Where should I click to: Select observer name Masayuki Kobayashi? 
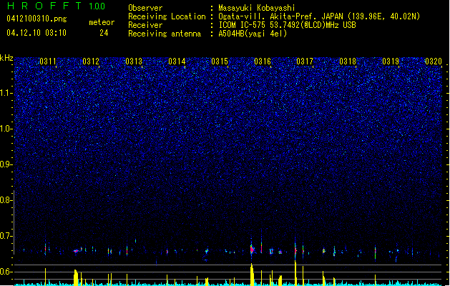pyautogui.click(x=257, y=8)
